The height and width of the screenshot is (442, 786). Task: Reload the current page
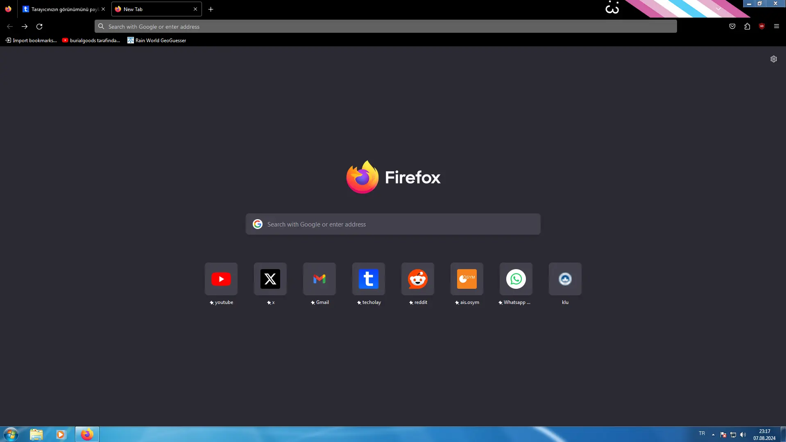pyautogui.click(x=39, y=26)
